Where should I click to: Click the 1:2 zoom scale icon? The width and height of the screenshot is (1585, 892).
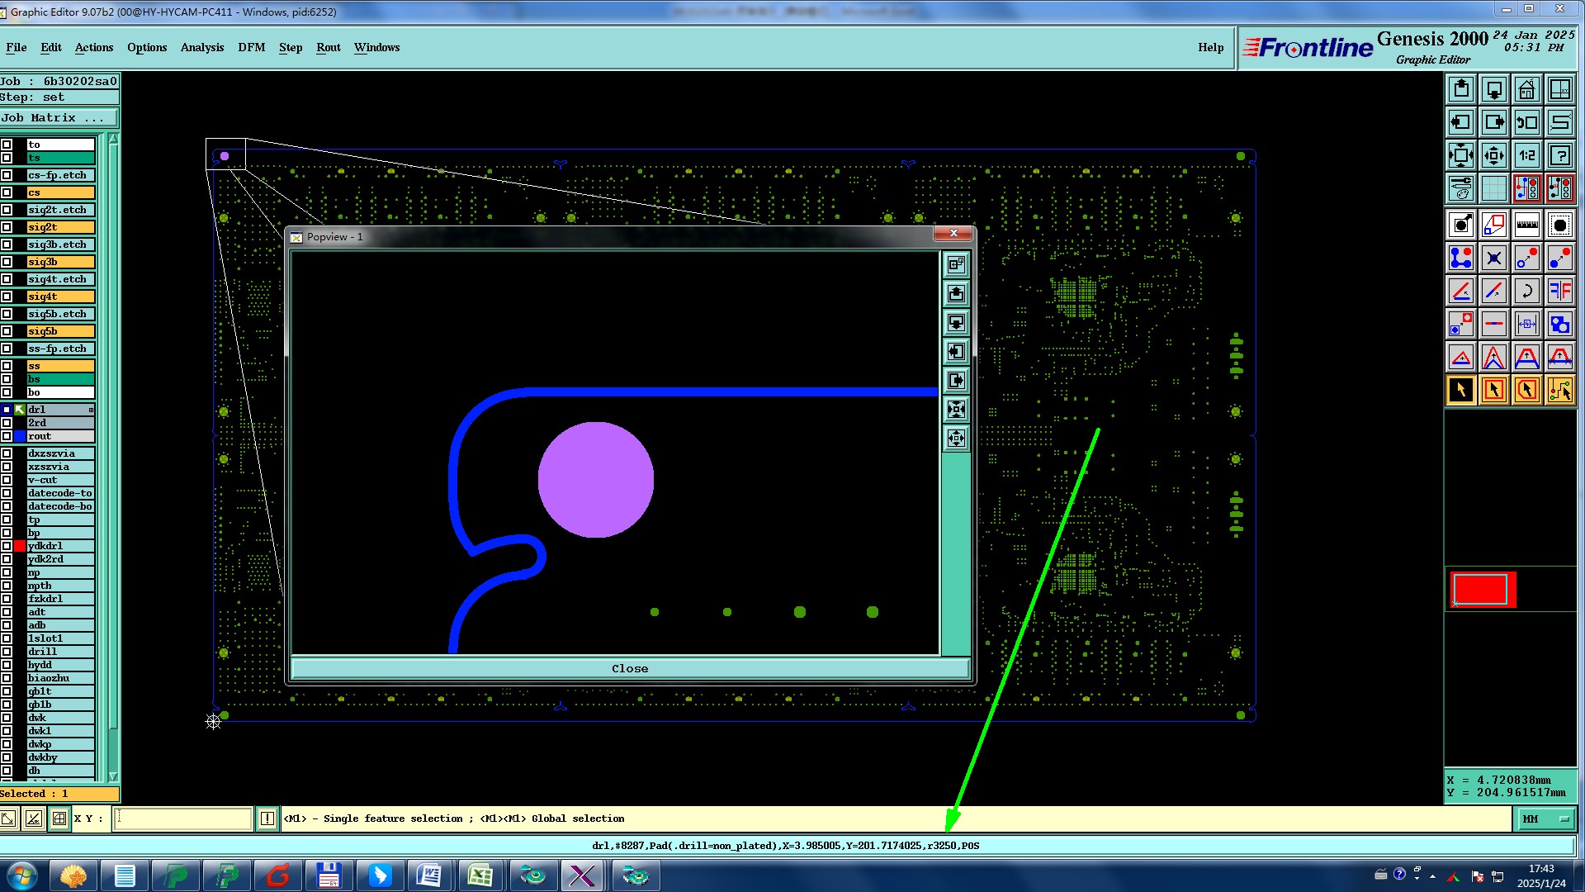(x=1526, y=155)
